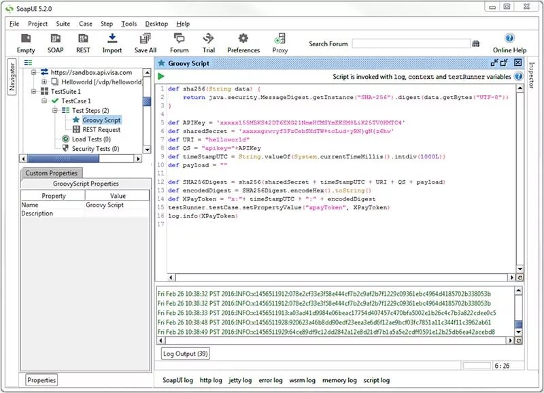Viewport: 544px width, 393px height.
Task: Select Test Steps (2) tree row
Action: click(90, 111)
